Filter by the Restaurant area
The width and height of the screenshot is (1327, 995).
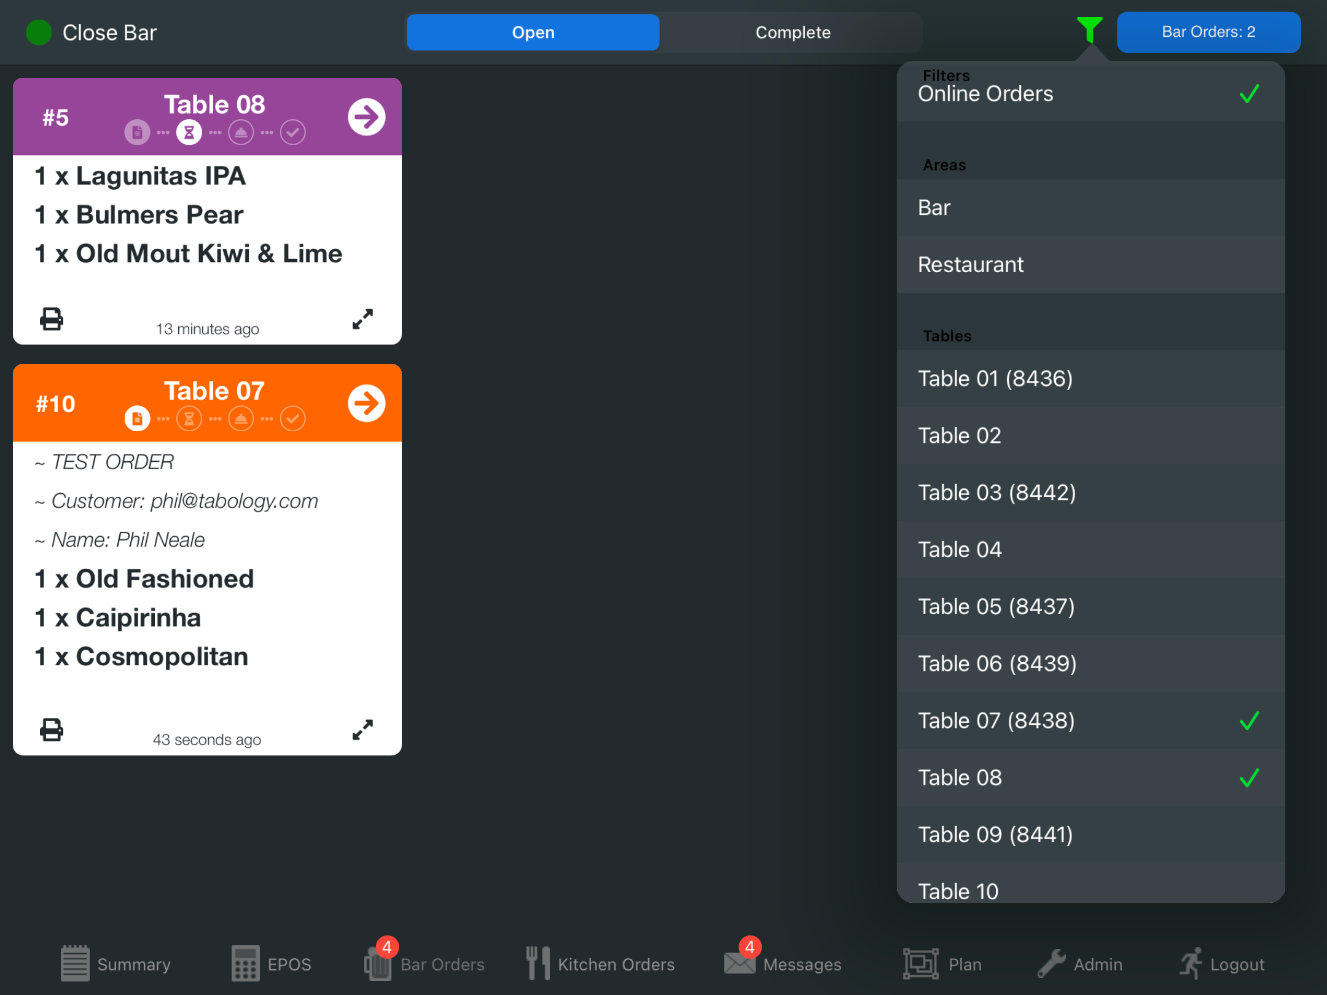(x=1090, y=265)
